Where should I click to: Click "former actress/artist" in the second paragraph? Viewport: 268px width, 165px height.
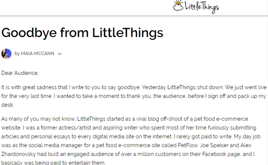tap(66, 128)
